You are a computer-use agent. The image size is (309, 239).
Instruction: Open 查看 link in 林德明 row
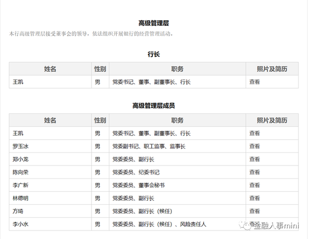click(255, 198)
